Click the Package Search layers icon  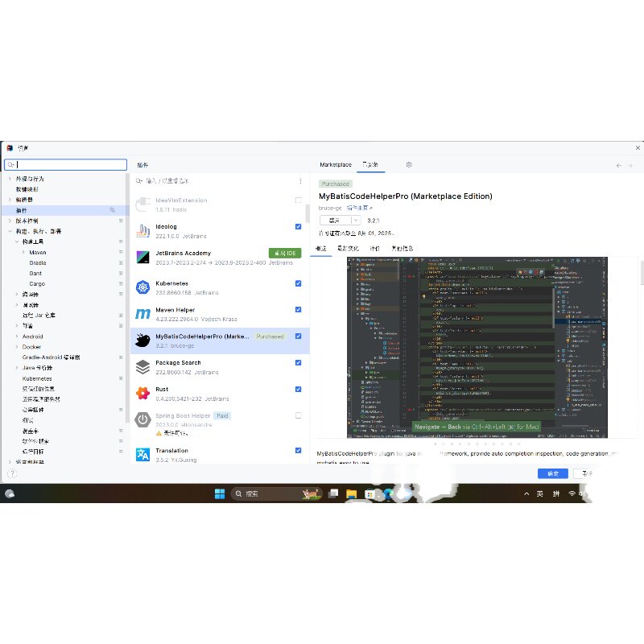(x=142, y=367)
